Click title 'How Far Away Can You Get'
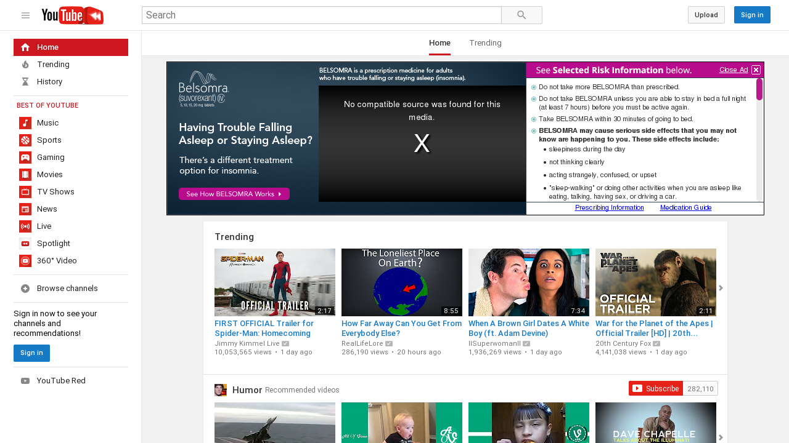 point(402,329)
